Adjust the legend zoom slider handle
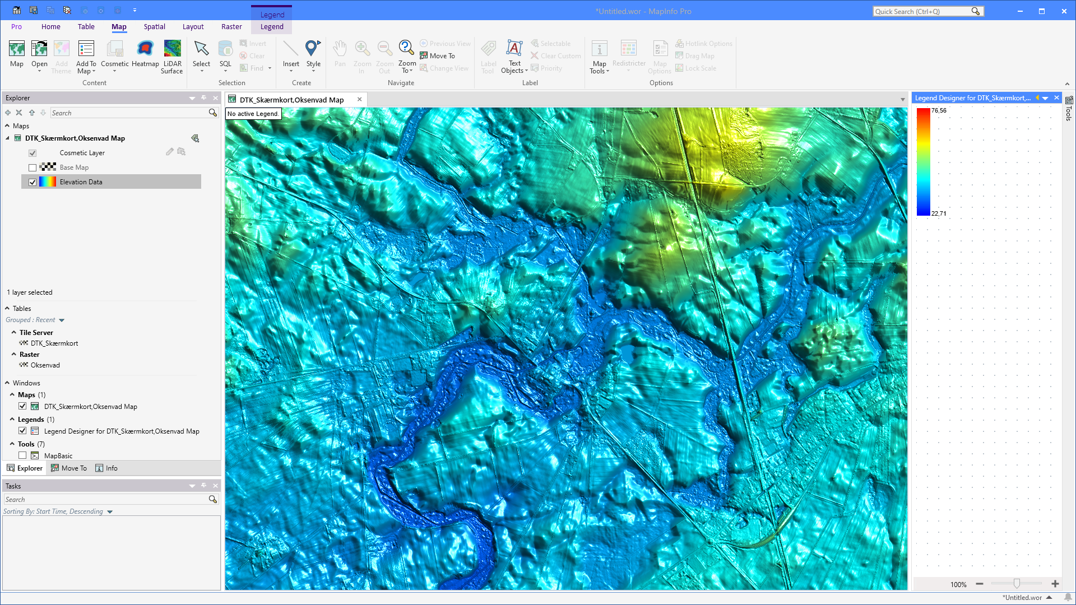1076x605 pixels. [x=1017, y=584]
